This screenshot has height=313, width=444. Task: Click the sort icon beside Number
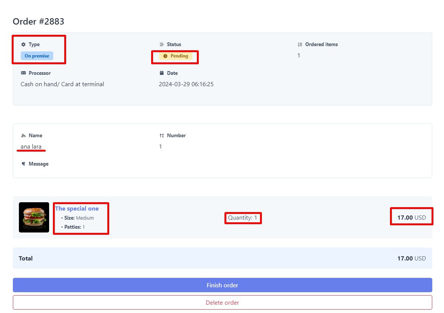pyautogui.click(x=162, y=136)
